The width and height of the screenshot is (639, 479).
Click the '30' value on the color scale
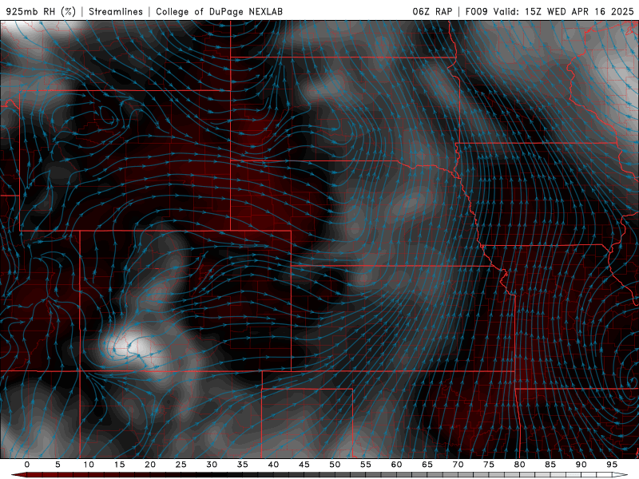tap(212, 465)
